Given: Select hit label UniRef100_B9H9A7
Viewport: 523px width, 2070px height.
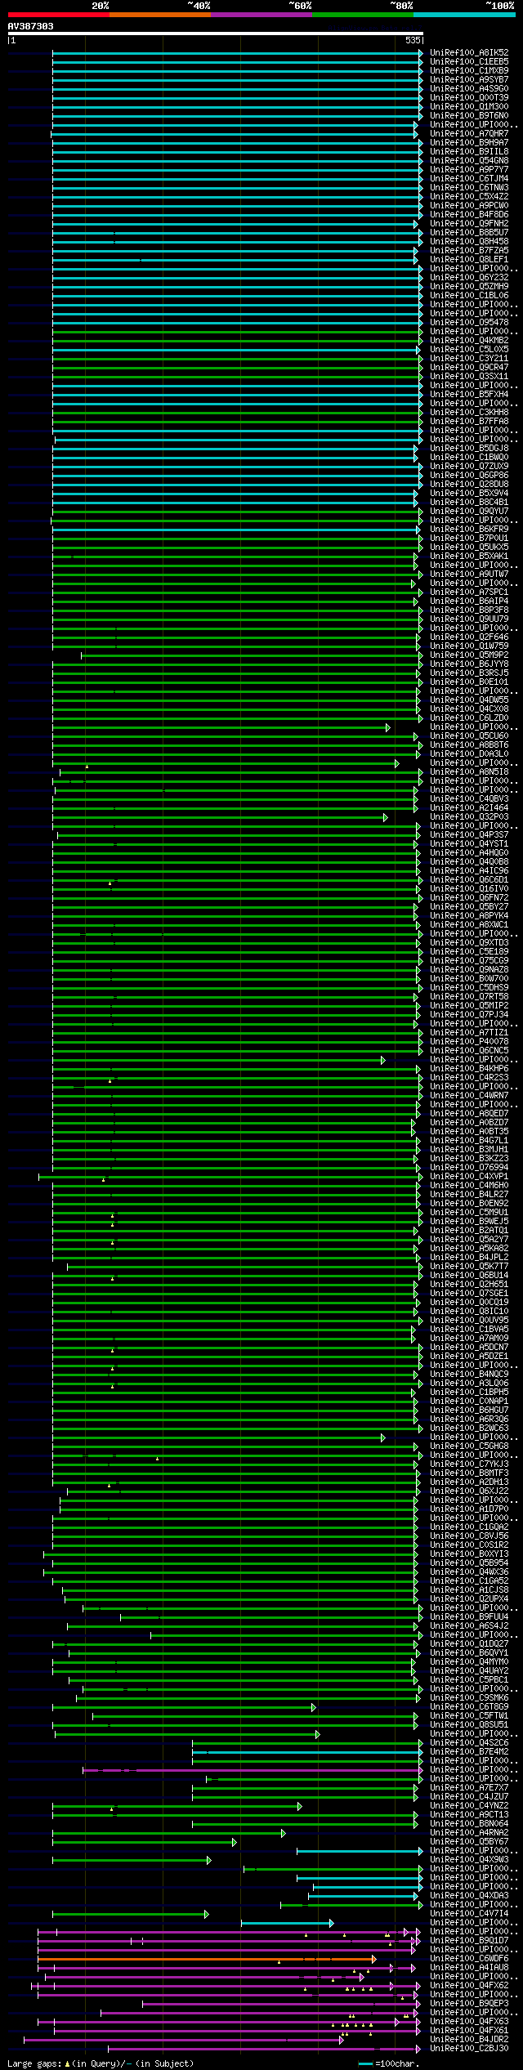Looking at the screenshot, I should pyautogui.click(x=469, y=143).
